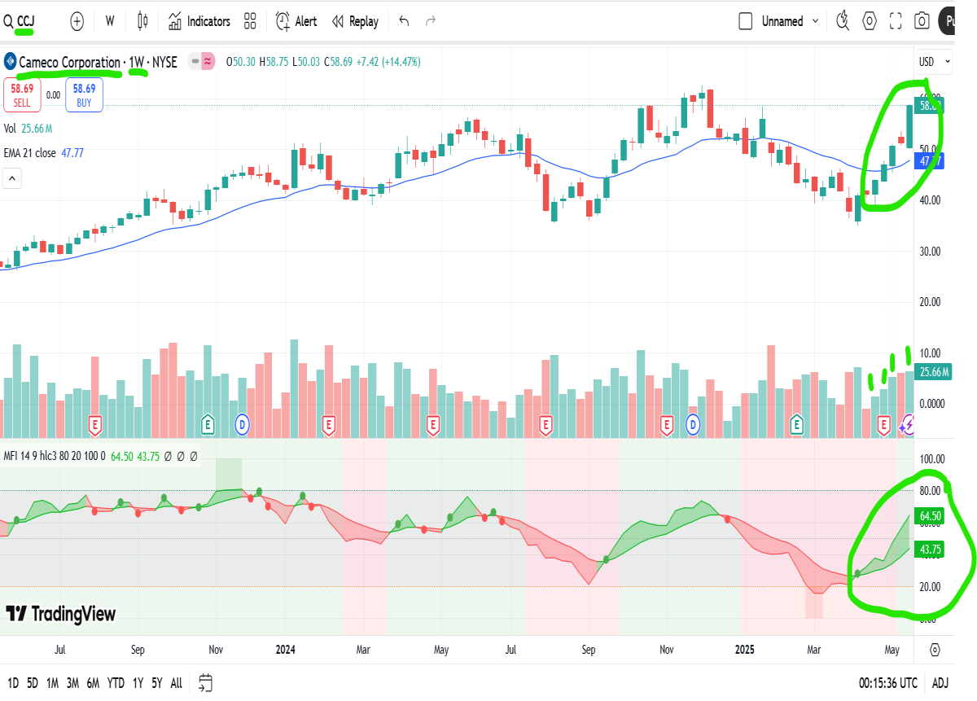Click the 47.77 EMA price label
977x701 pixels.
[929, 161]
